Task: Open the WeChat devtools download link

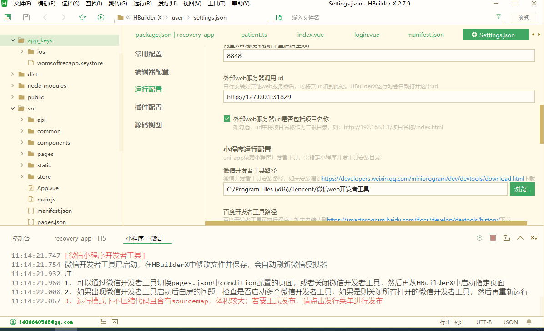Action: 423,179
